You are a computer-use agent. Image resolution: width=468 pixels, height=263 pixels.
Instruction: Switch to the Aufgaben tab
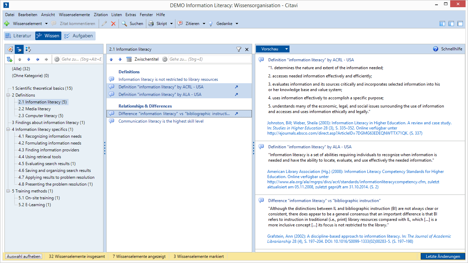point(78,36)
